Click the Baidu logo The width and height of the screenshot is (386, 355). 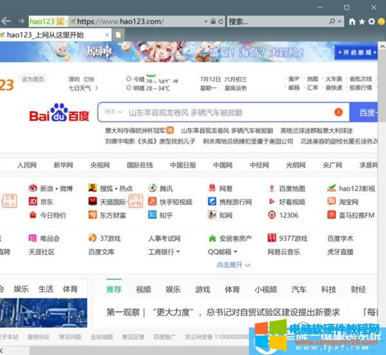click(x=59, y=114)
